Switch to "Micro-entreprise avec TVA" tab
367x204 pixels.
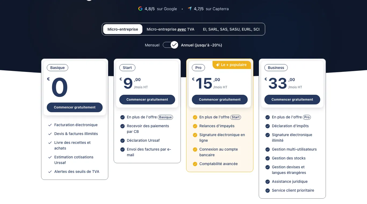point(170,29)
